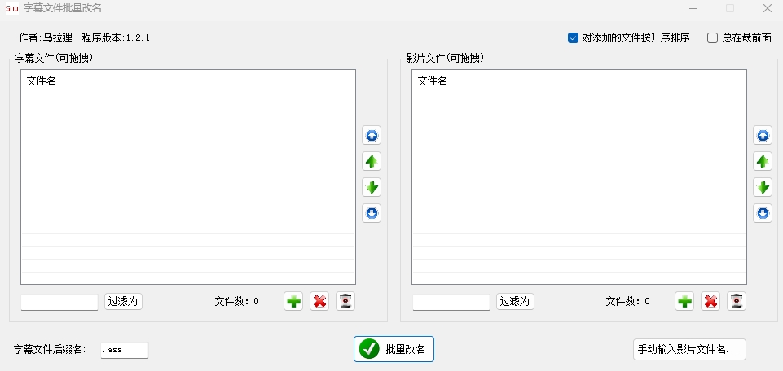Remove selected subtitle file with red X
Screen dimensions: 783x371
pos(319,301)
